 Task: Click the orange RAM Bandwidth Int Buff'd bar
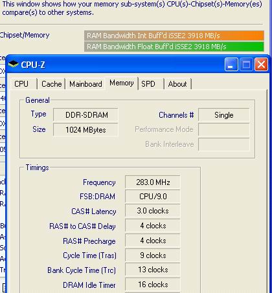(x=174, y=36)
